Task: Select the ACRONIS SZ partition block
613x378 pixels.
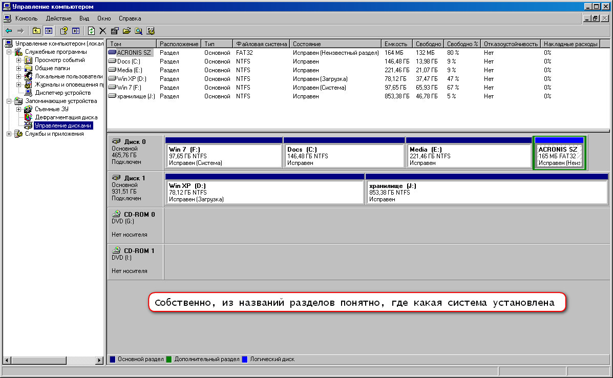Action: tap(559, 156)
